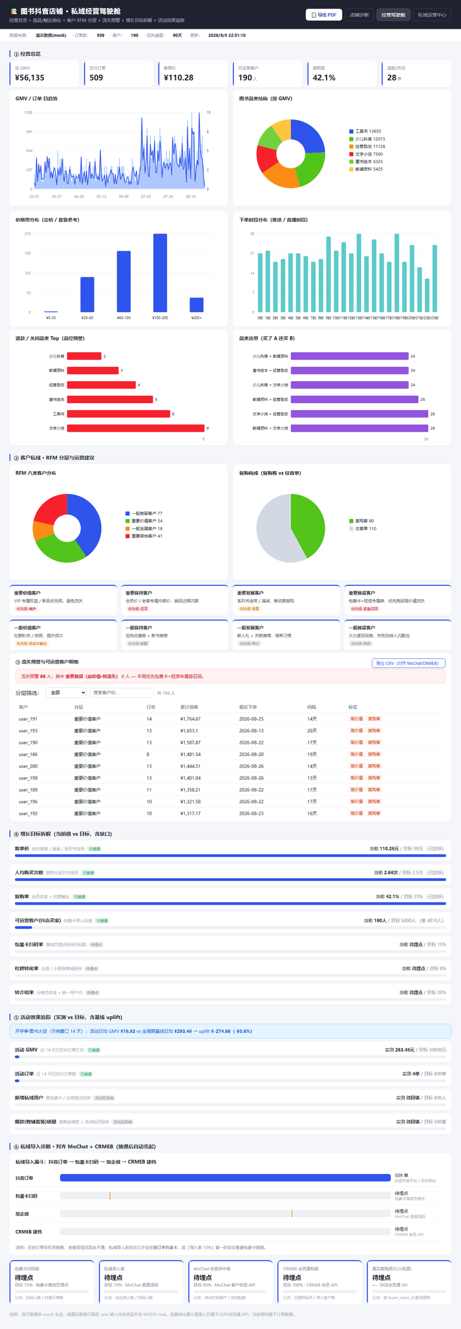Focus the 搜索客户ID search field
Screen dimensions: 461x1329
click(x=122, y=693)
